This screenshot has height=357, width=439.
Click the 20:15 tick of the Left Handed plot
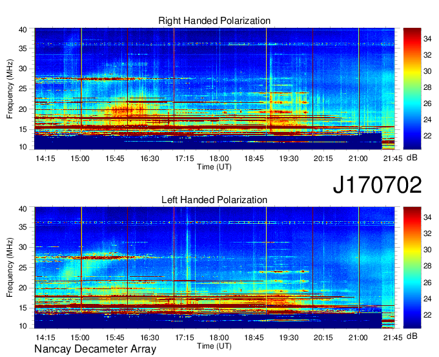tap(323, 338)
